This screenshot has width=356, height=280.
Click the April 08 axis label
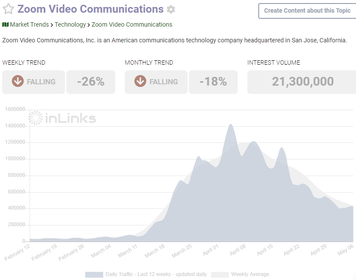238,250
